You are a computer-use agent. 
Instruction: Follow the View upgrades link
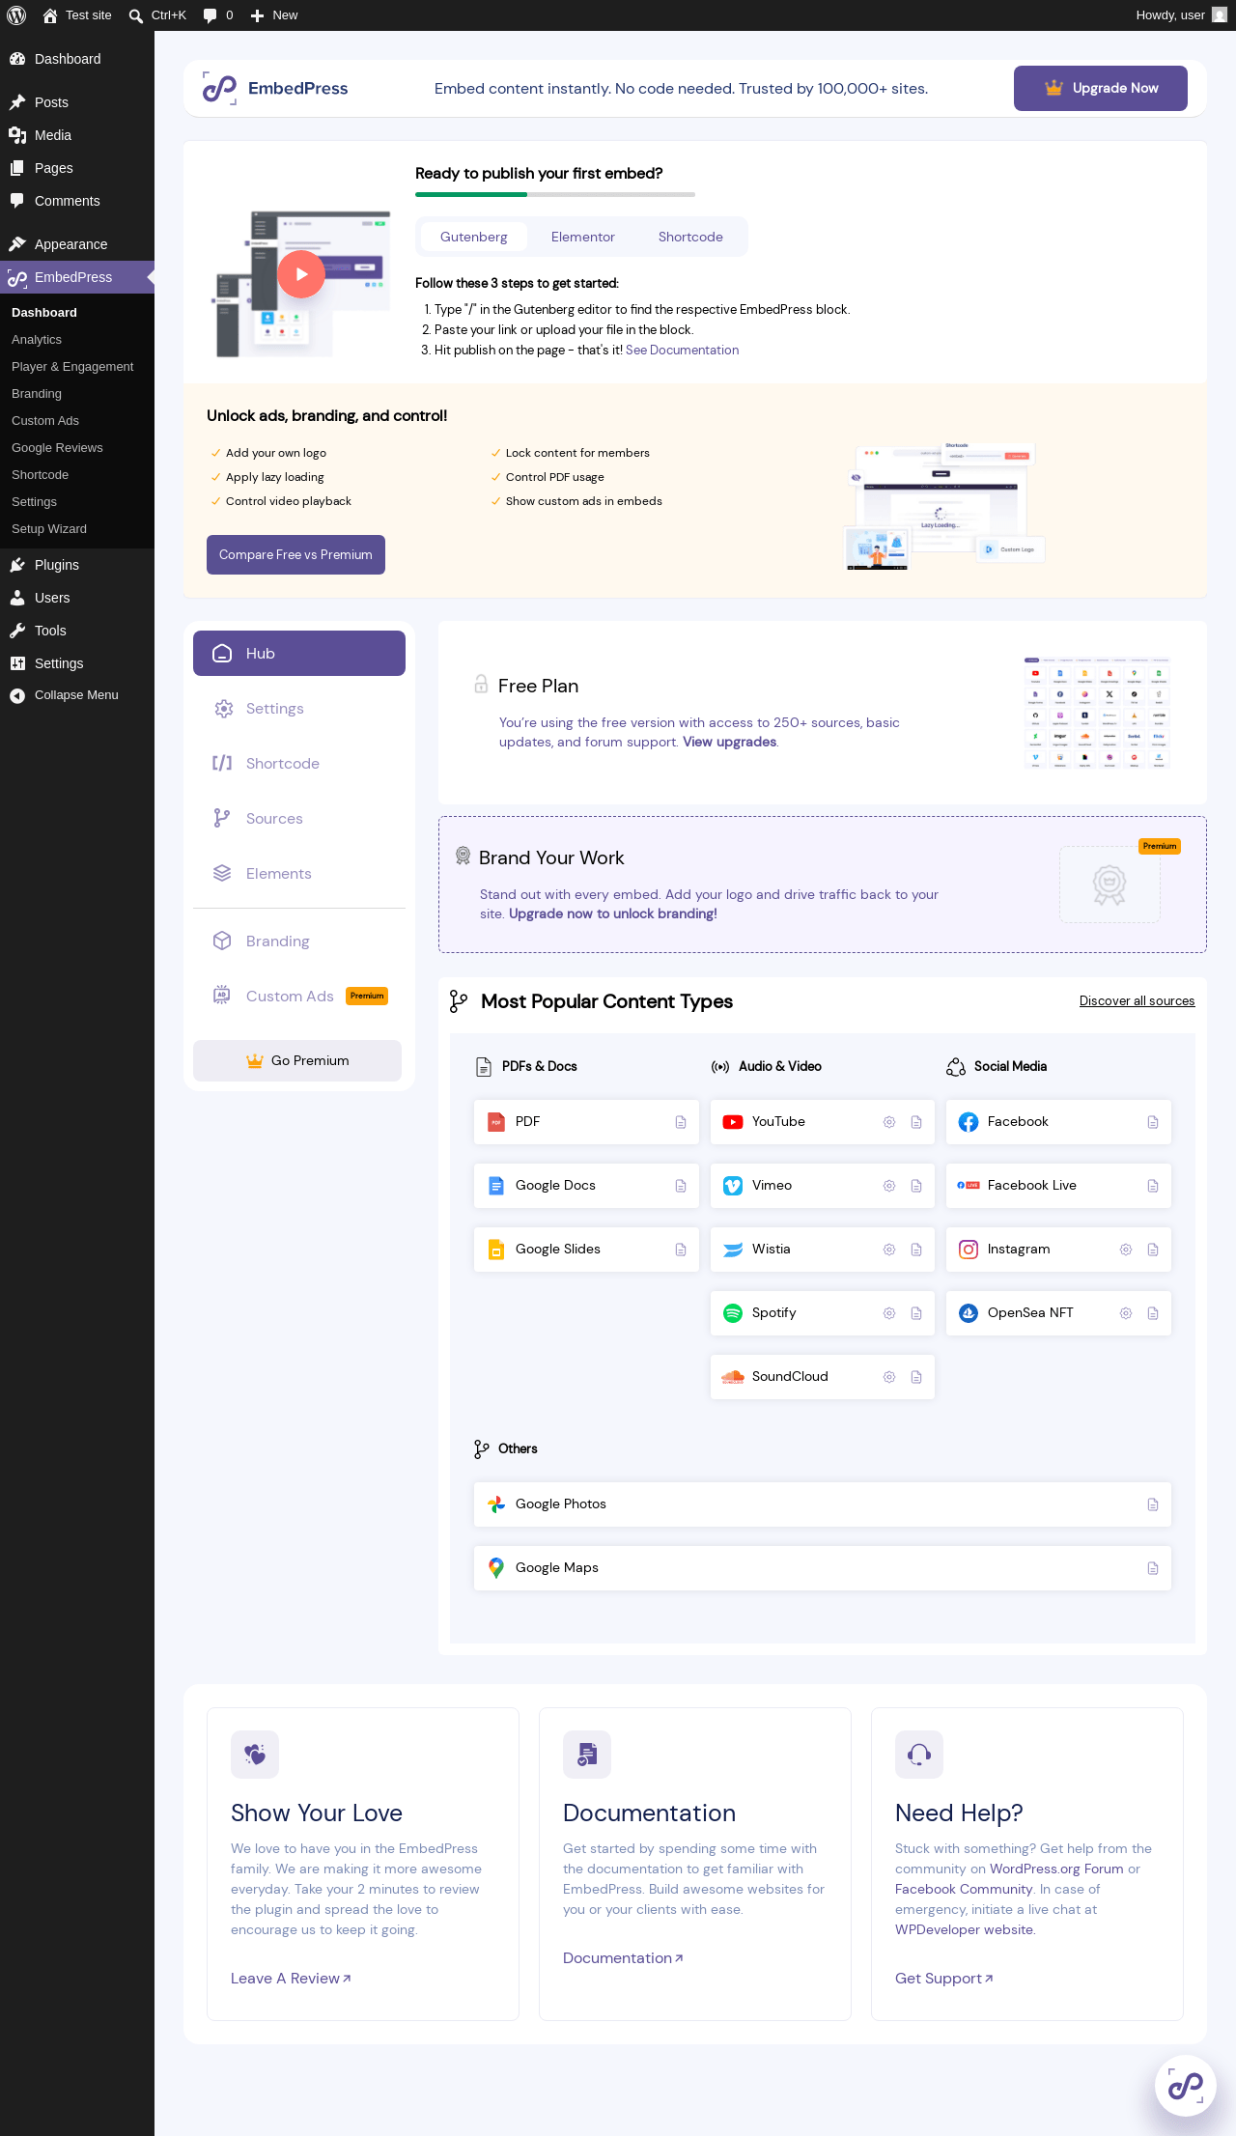[x=730, y=743]
